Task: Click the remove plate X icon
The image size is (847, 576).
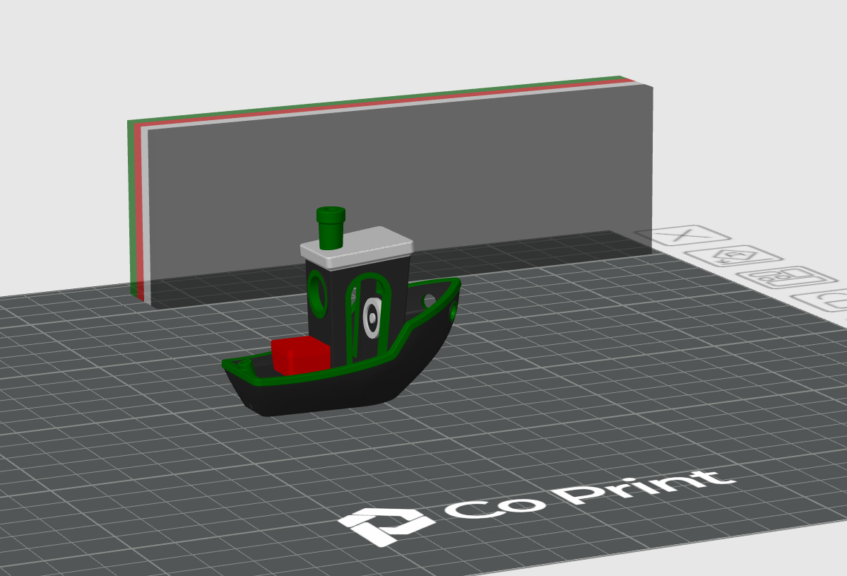Action: [x=683, y=235]
